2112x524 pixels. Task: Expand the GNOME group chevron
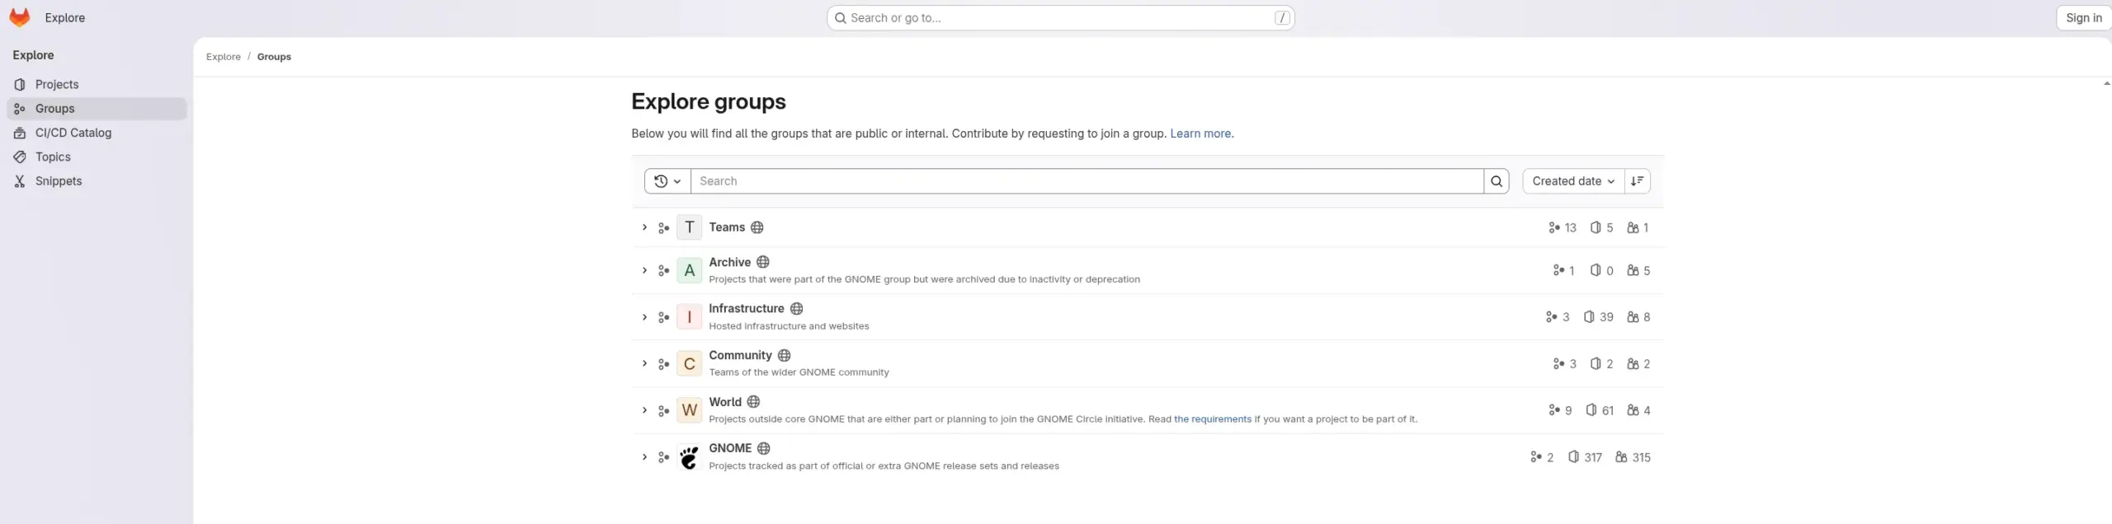(644, 457)
